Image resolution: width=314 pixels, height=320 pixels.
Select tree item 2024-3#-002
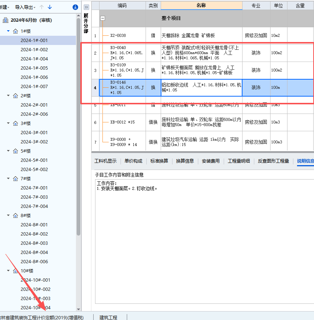point(34,142)
